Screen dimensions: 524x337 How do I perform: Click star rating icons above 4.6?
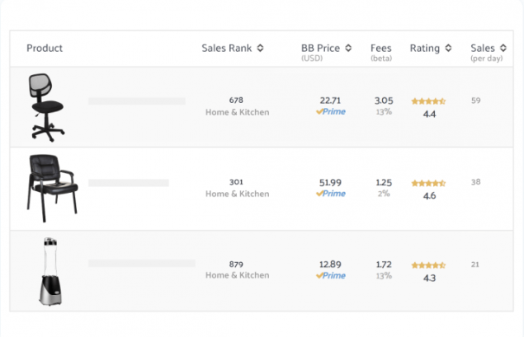point(428,183)
